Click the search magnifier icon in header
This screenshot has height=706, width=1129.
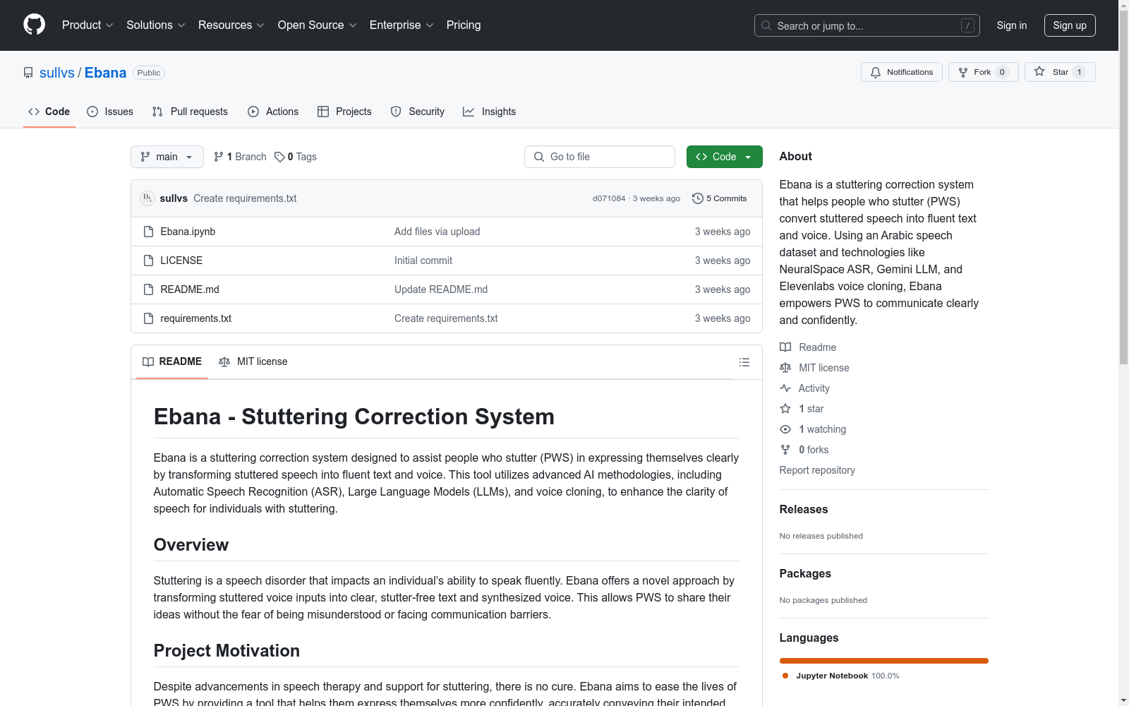click(x=766, y=25)
